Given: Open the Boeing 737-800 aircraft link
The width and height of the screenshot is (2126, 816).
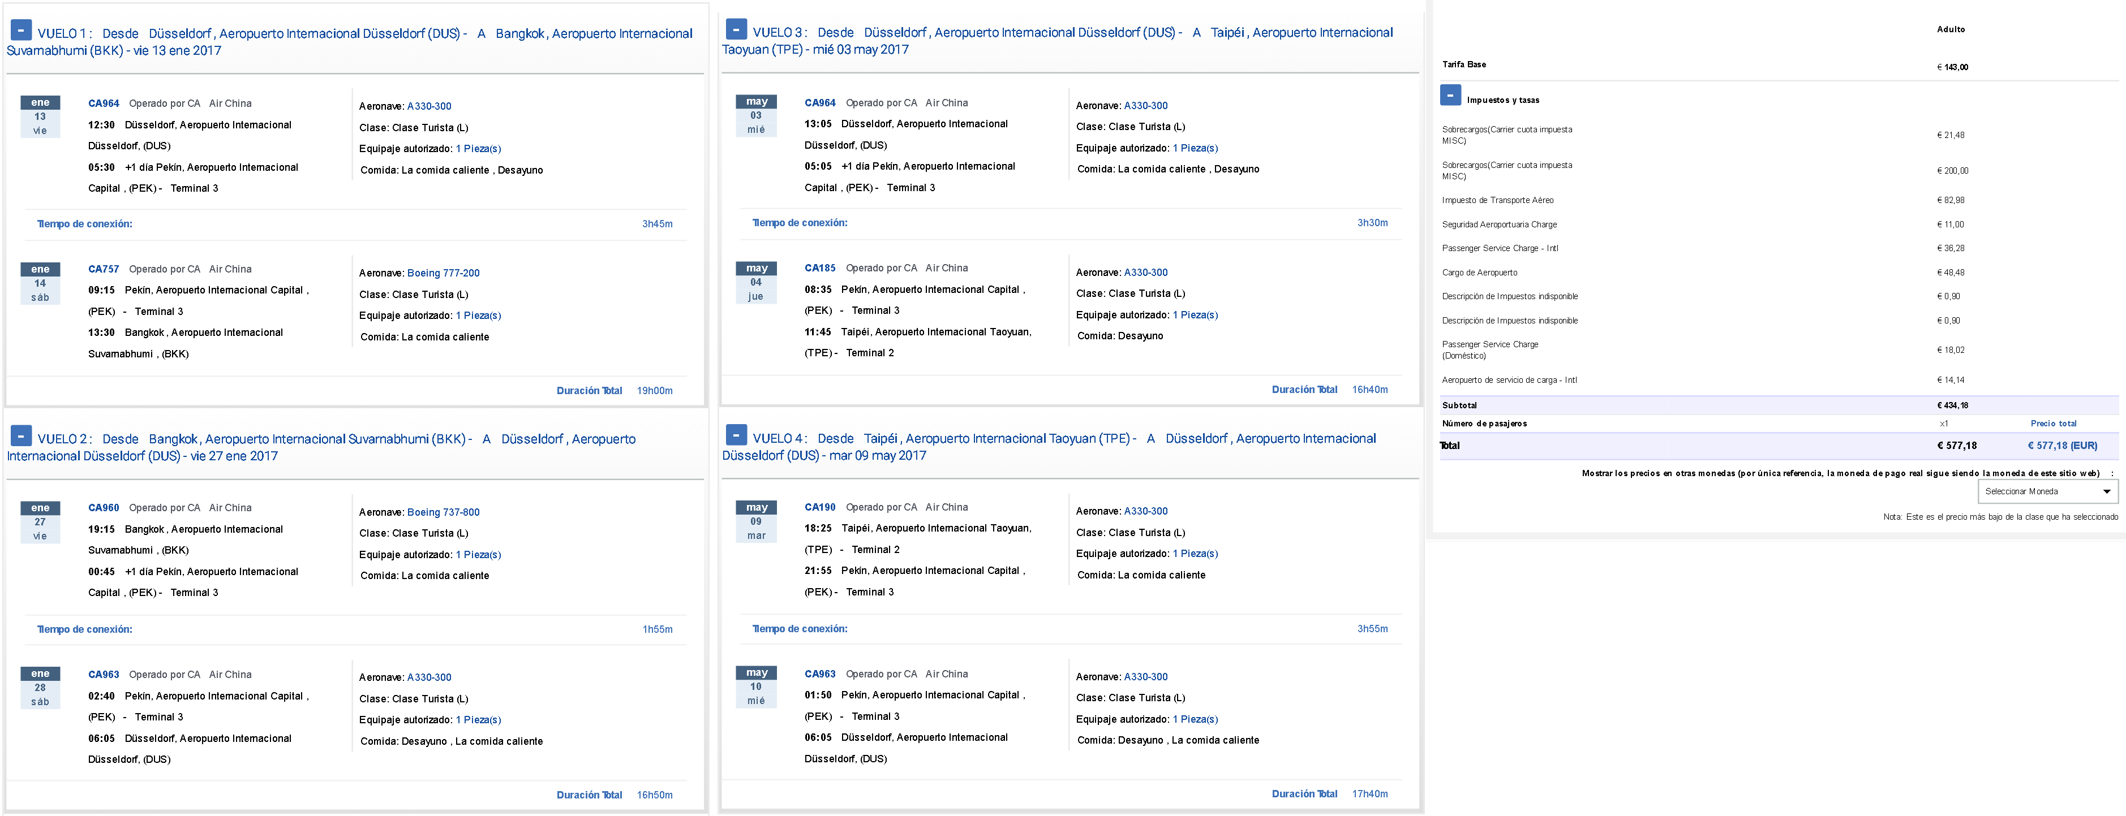Looking at the screenshot, I should [443, 512].
